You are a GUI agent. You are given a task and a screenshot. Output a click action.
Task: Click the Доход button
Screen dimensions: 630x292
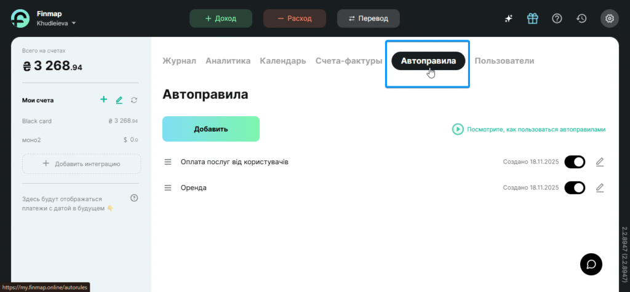221,18
